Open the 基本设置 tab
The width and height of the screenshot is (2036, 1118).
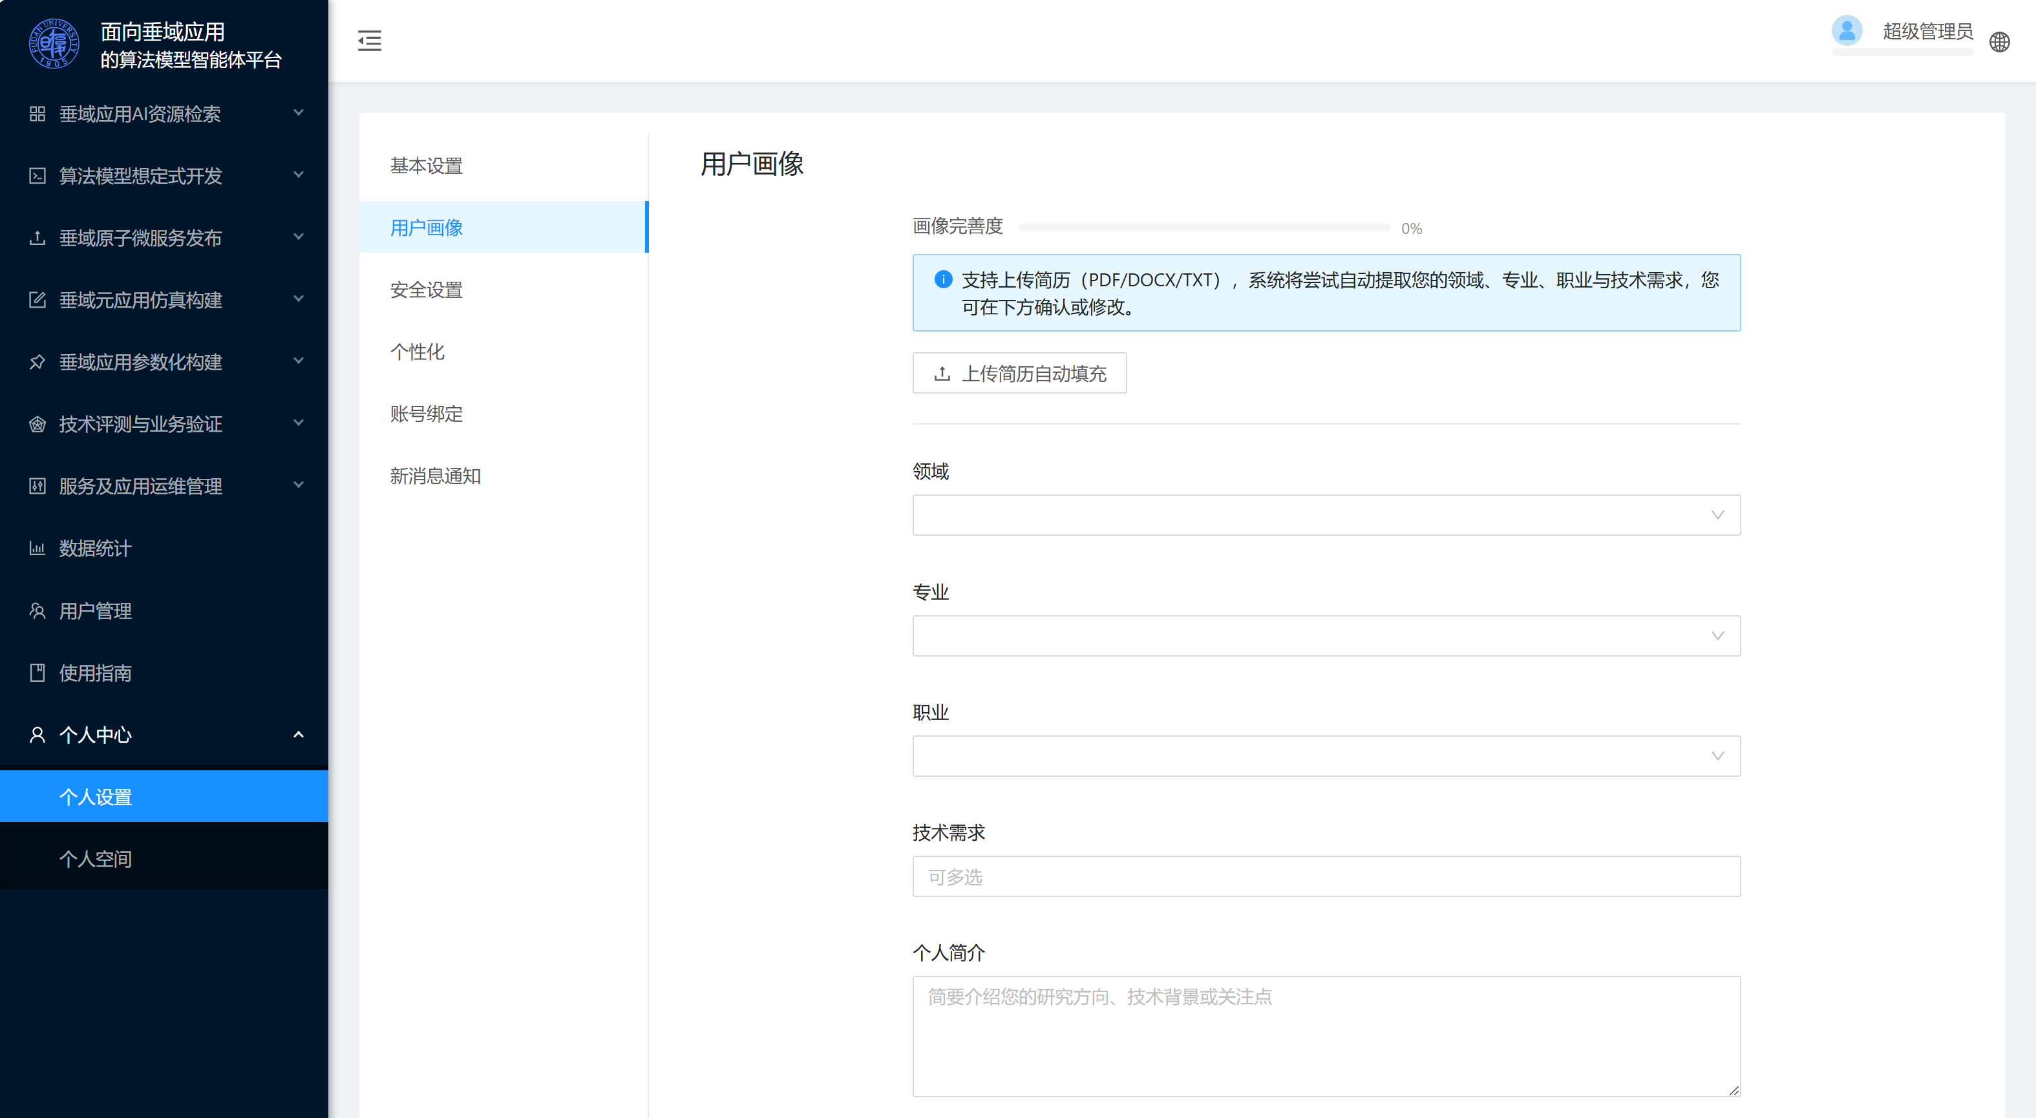point(504,165)
